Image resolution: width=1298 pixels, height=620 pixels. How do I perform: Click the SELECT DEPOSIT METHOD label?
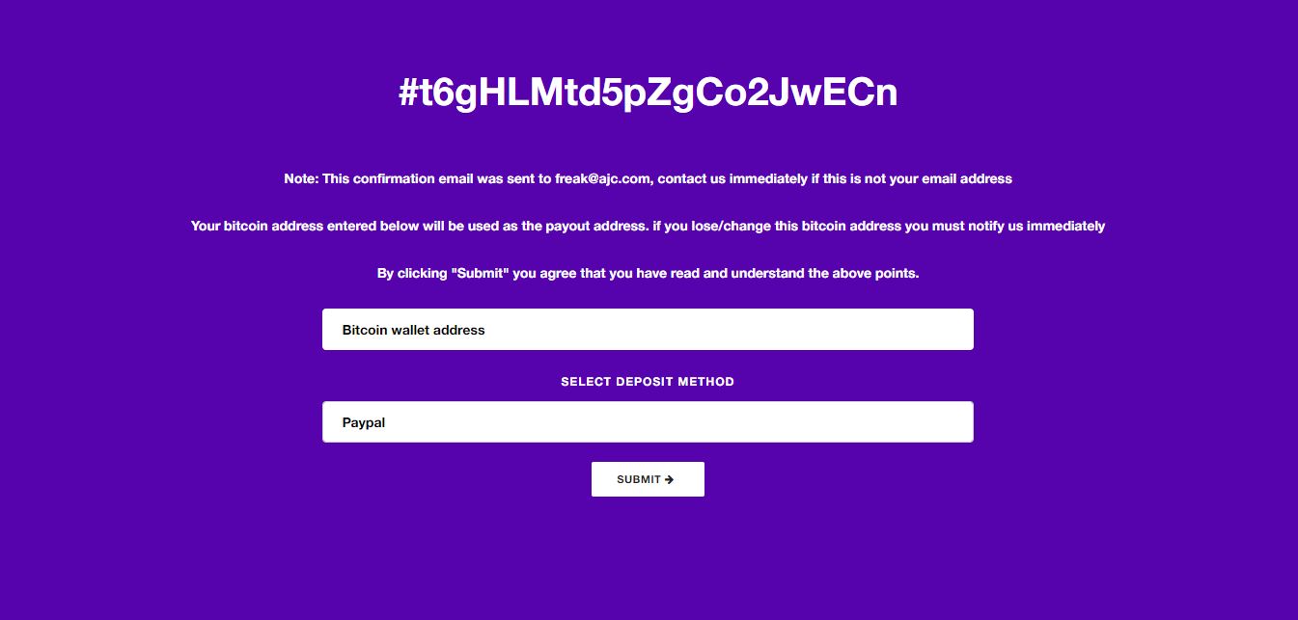(648, 382)
